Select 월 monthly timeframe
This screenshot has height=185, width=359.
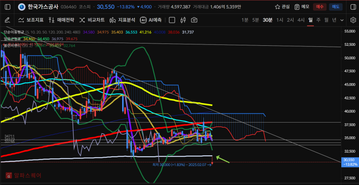(x=326, y=20)
